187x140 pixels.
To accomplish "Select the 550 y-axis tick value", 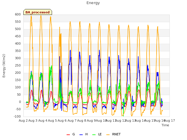I will tap(18, 22).
